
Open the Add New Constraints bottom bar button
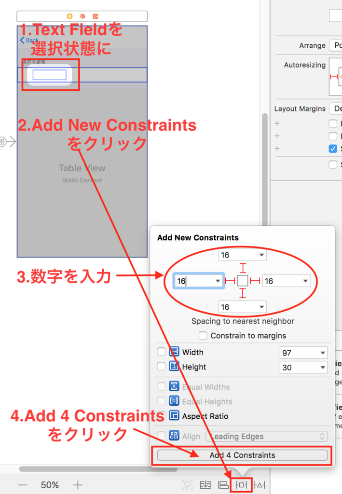click(242, 485)
